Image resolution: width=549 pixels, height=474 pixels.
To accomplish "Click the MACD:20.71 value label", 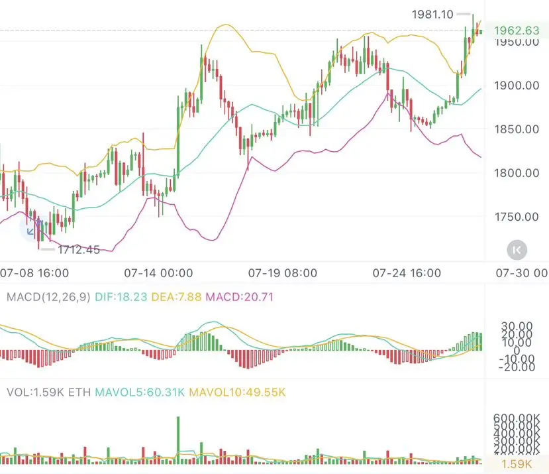I will (x=239, y=297).
